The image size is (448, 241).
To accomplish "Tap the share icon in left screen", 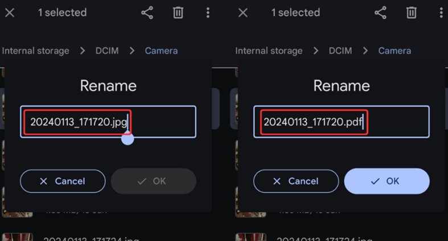I will [147, 13].
